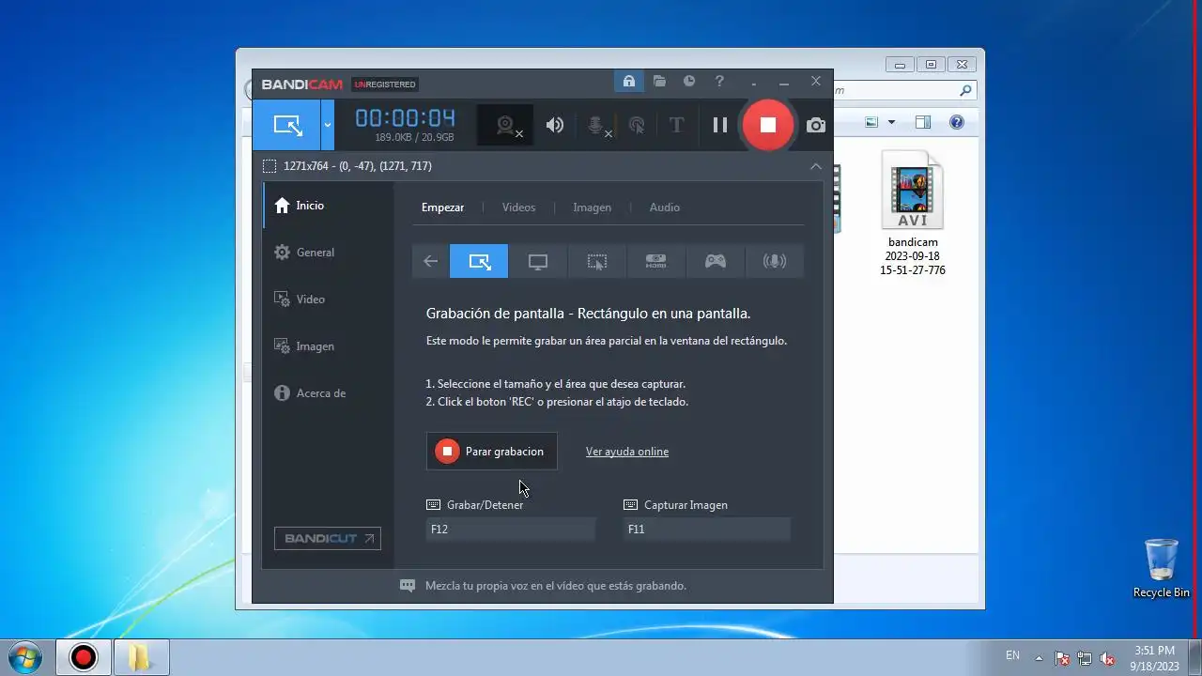
Task: Open the output folder icon
Action: click(659, 82)
